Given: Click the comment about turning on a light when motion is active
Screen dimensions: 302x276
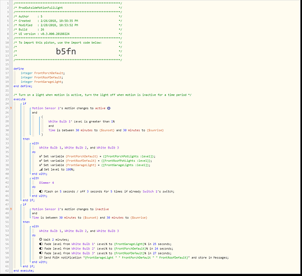Looking at the screenshot, I should 102,95.
